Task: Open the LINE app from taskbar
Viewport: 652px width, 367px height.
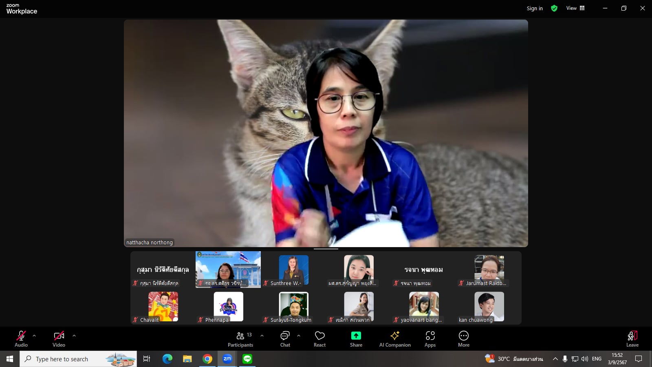Action: pos(247,359)
